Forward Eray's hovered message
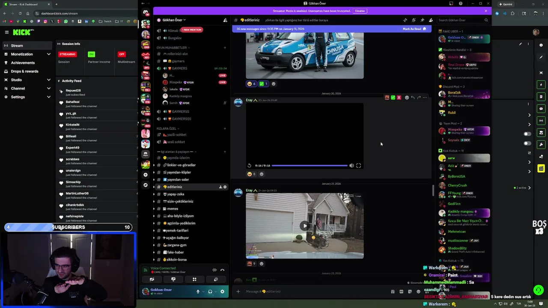Image resolution: width=548 pixels, height=308 pixels. click(x=419, y=98)
